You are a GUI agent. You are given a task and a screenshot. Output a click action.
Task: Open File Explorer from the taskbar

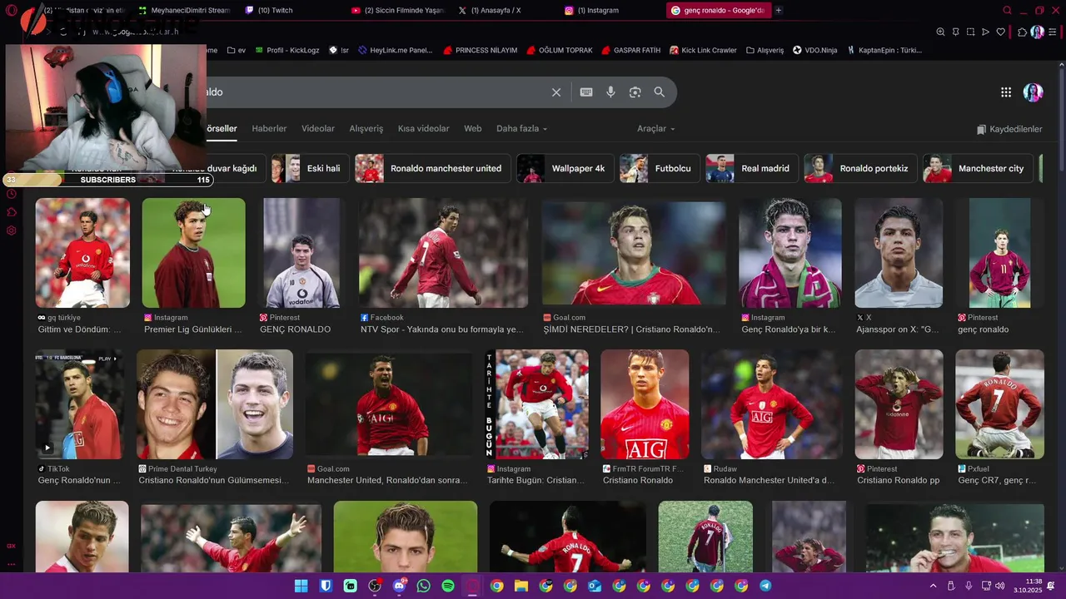521,586
